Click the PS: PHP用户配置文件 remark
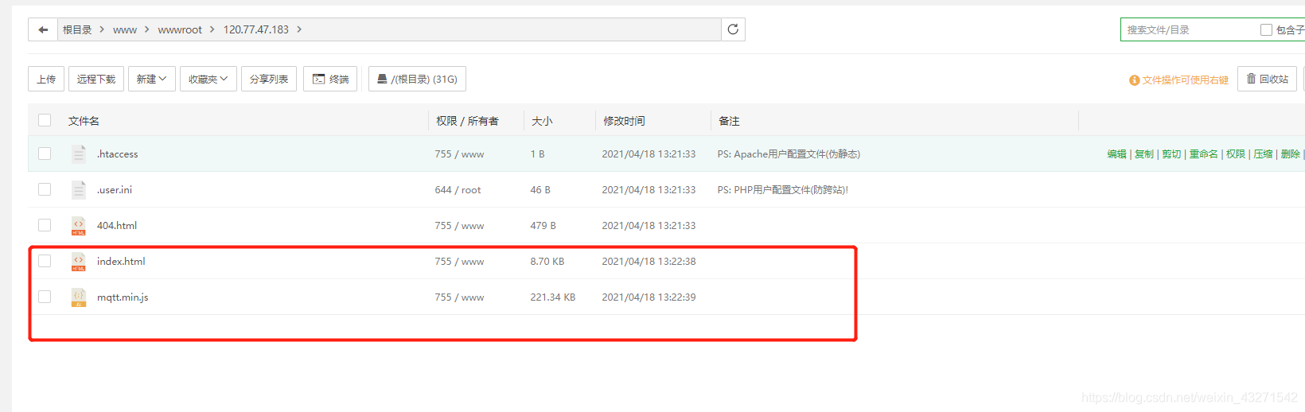Viewport: 1305px width, 412px height. (x=783, y=189)
